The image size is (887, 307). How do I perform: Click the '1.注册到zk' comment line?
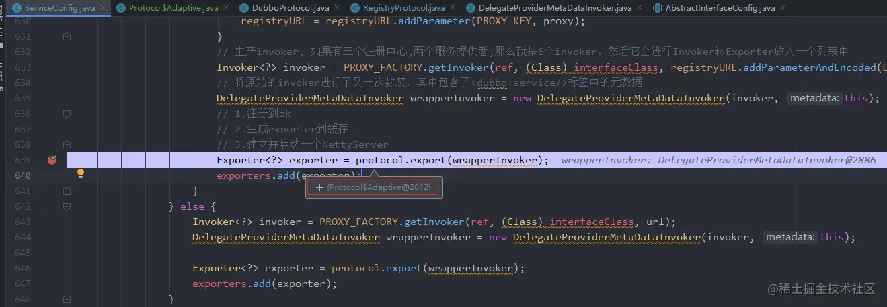254,114
